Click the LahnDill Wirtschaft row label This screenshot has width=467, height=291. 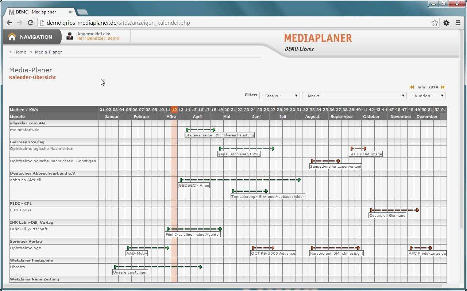[x=29, y=229]
